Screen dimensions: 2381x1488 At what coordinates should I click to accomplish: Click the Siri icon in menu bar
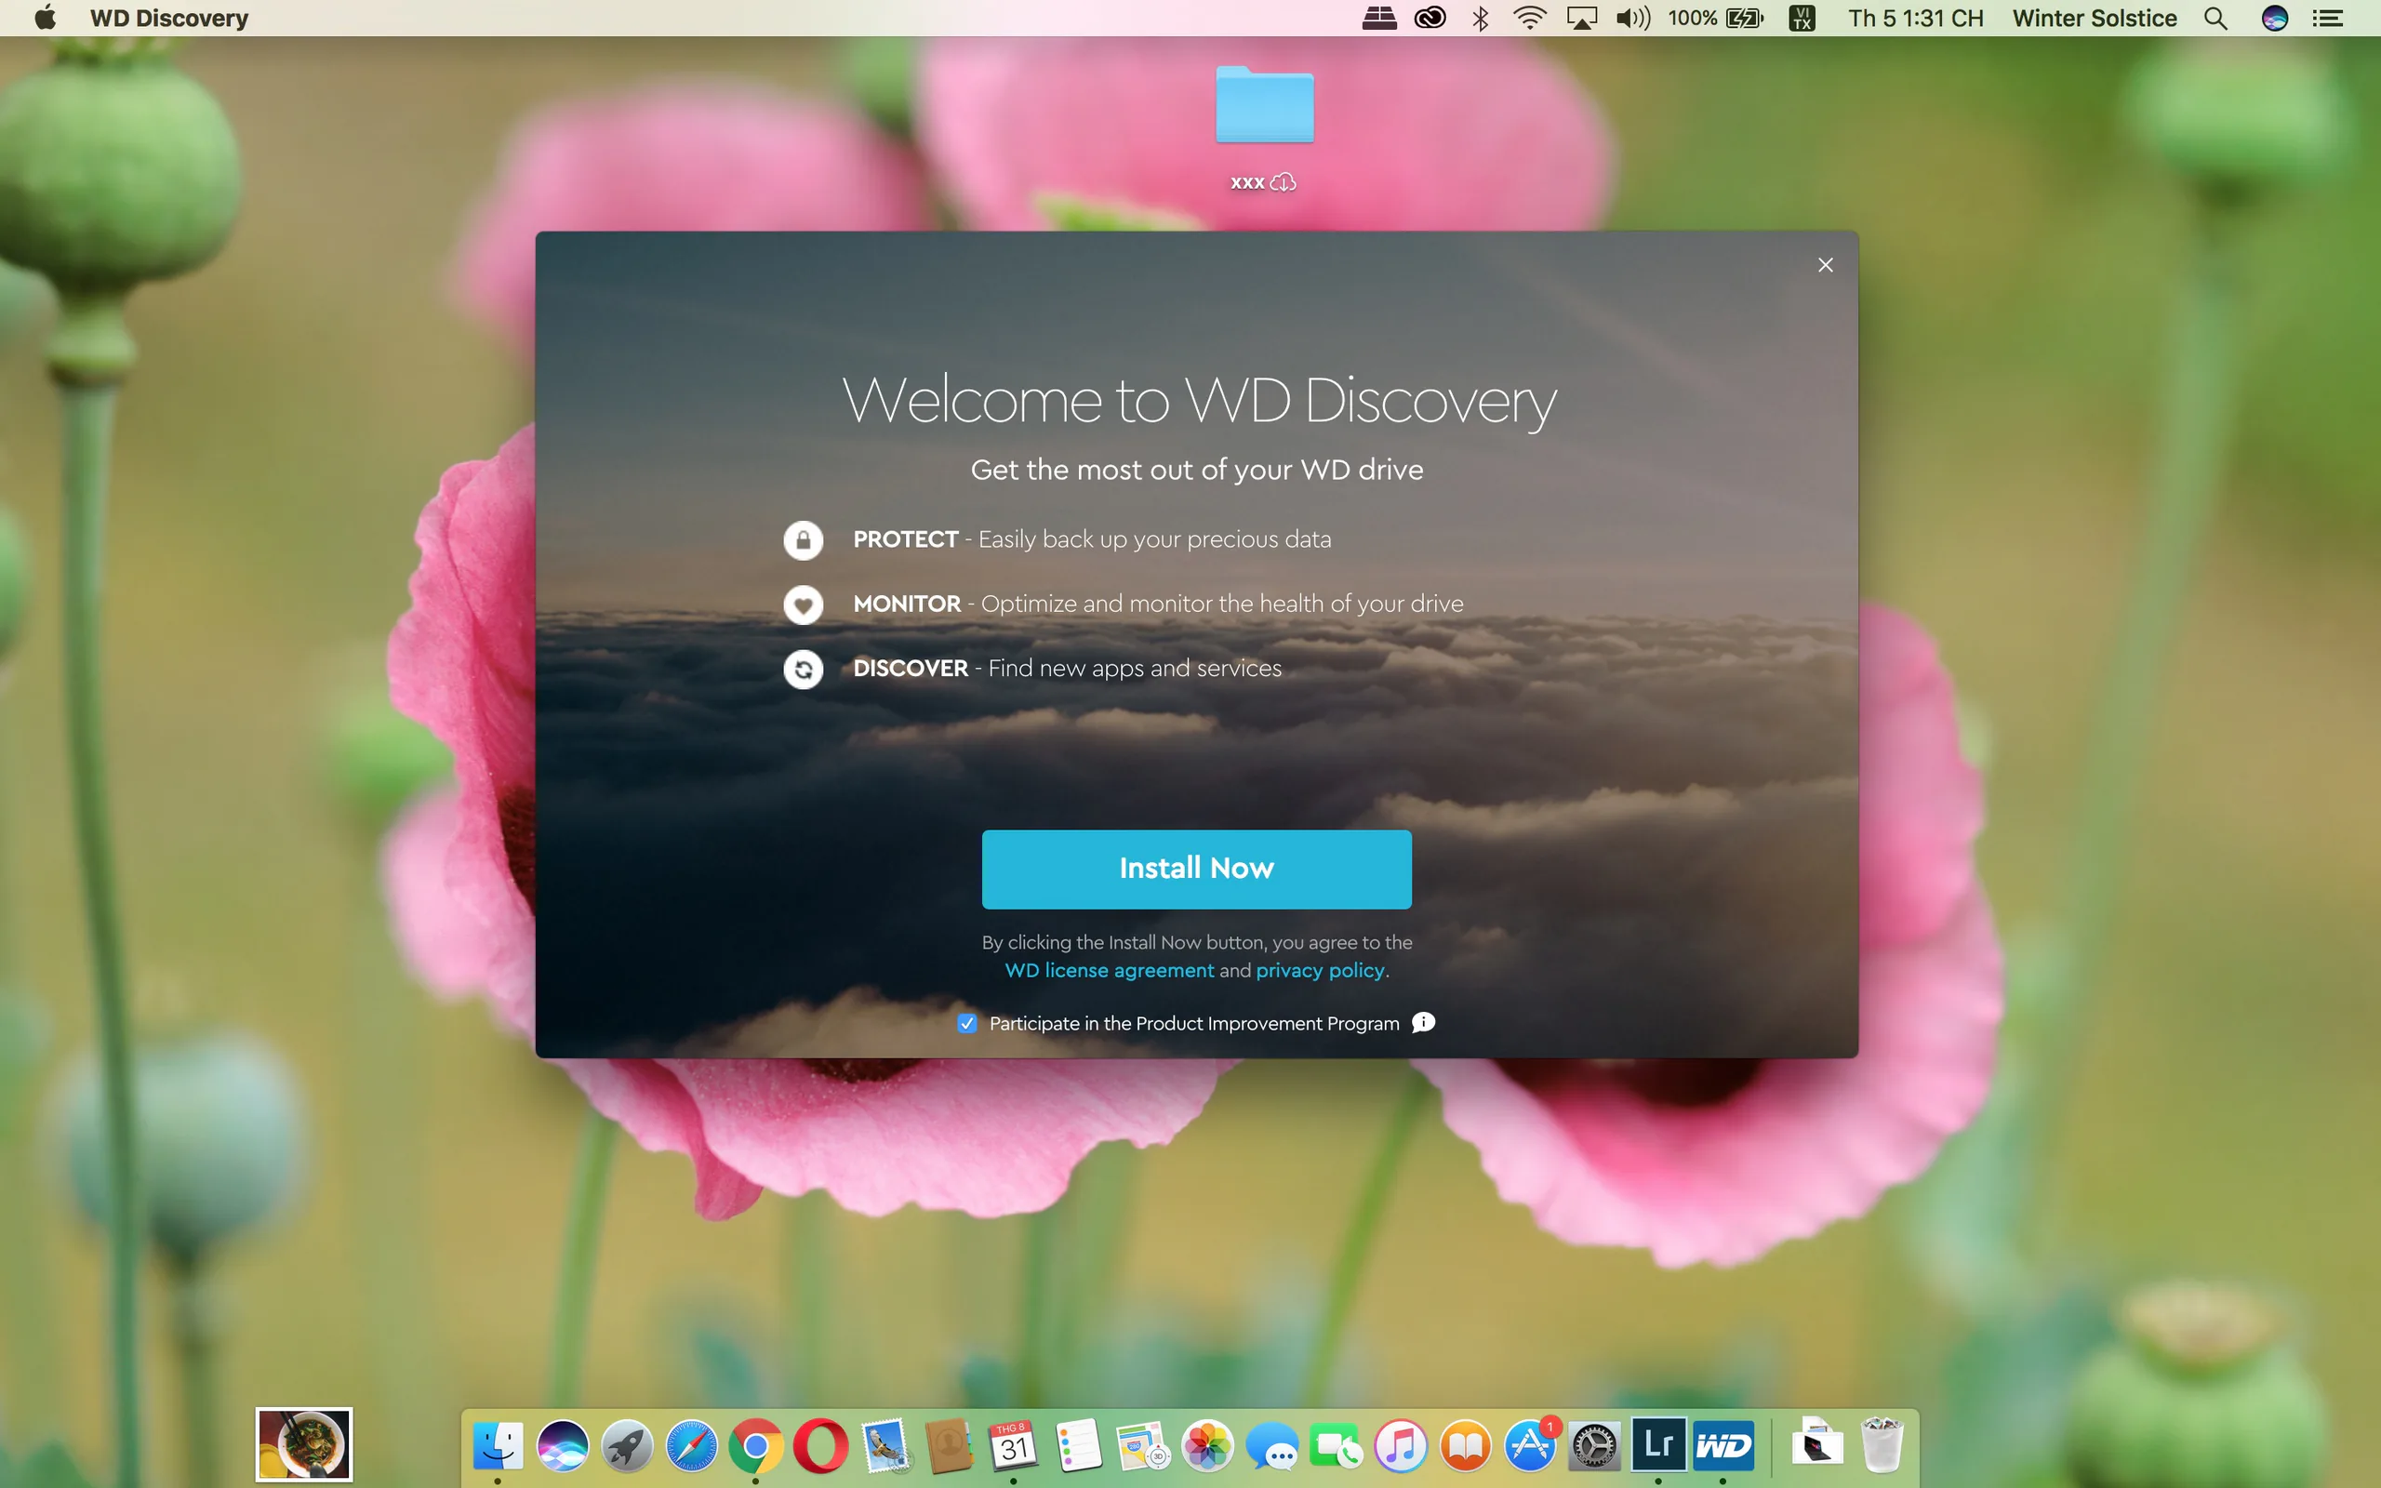2275,18
